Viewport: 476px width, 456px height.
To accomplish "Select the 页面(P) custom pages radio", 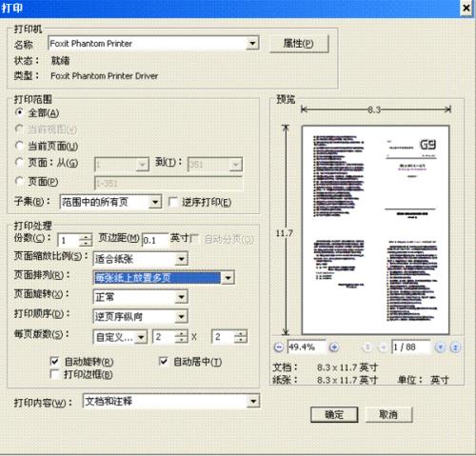I will pyautogui.click(x=19, y=181).
